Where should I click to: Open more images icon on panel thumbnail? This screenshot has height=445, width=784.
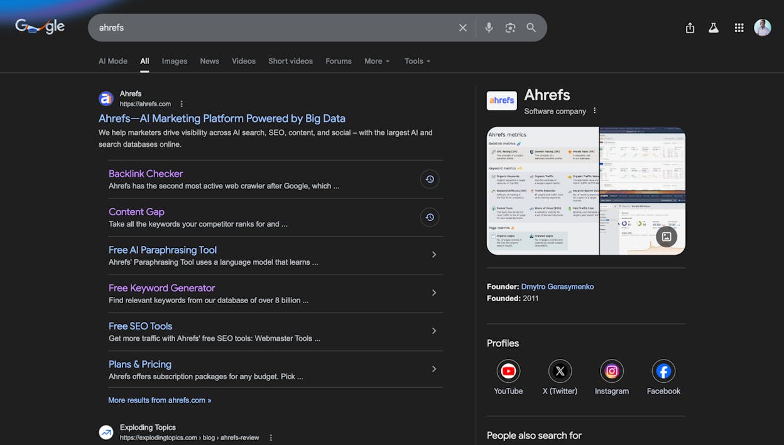[667, 237]
